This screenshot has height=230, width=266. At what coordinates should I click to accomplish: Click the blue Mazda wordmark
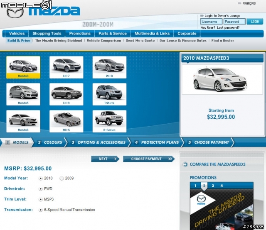tap(54, 11)
